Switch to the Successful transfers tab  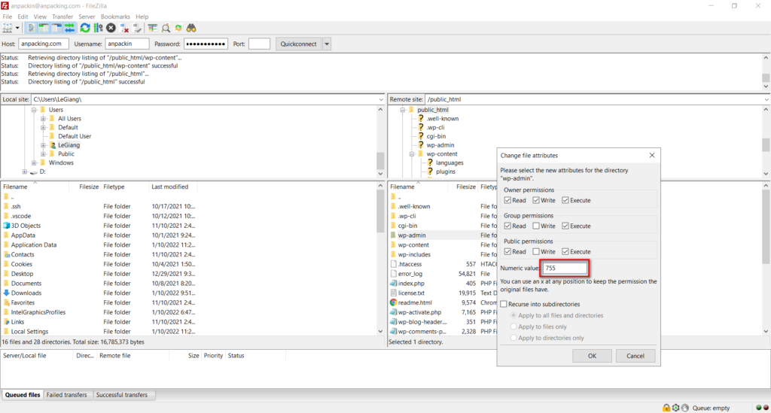click(x=121, y=395)
